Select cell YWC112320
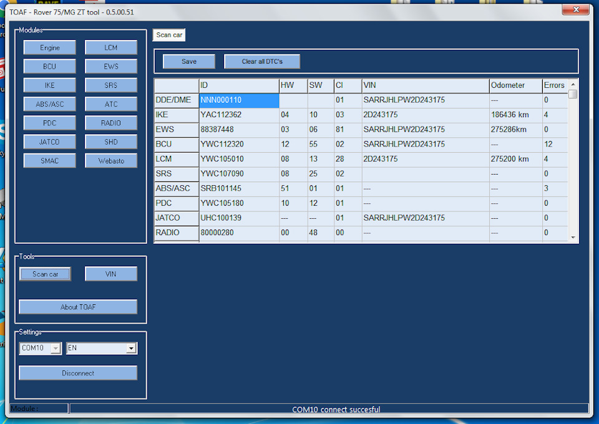Viewport: 599px width, 424px height. (x=239, y=144)
